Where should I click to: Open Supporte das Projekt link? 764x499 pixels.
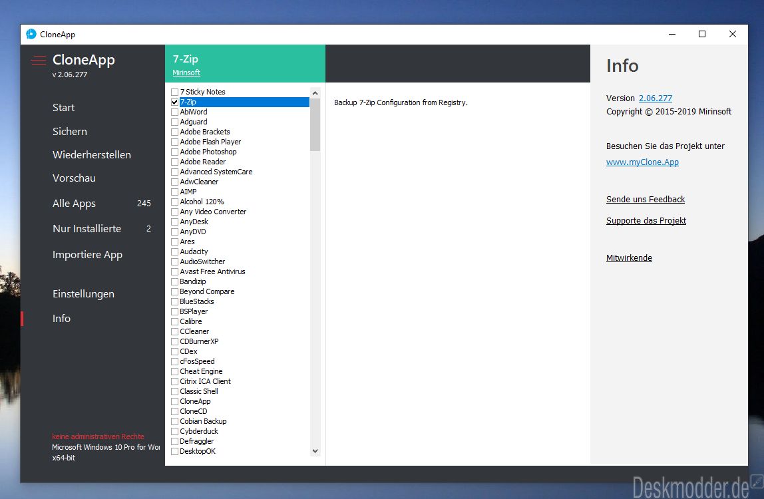pyautogui.click(x=646, y=221)
